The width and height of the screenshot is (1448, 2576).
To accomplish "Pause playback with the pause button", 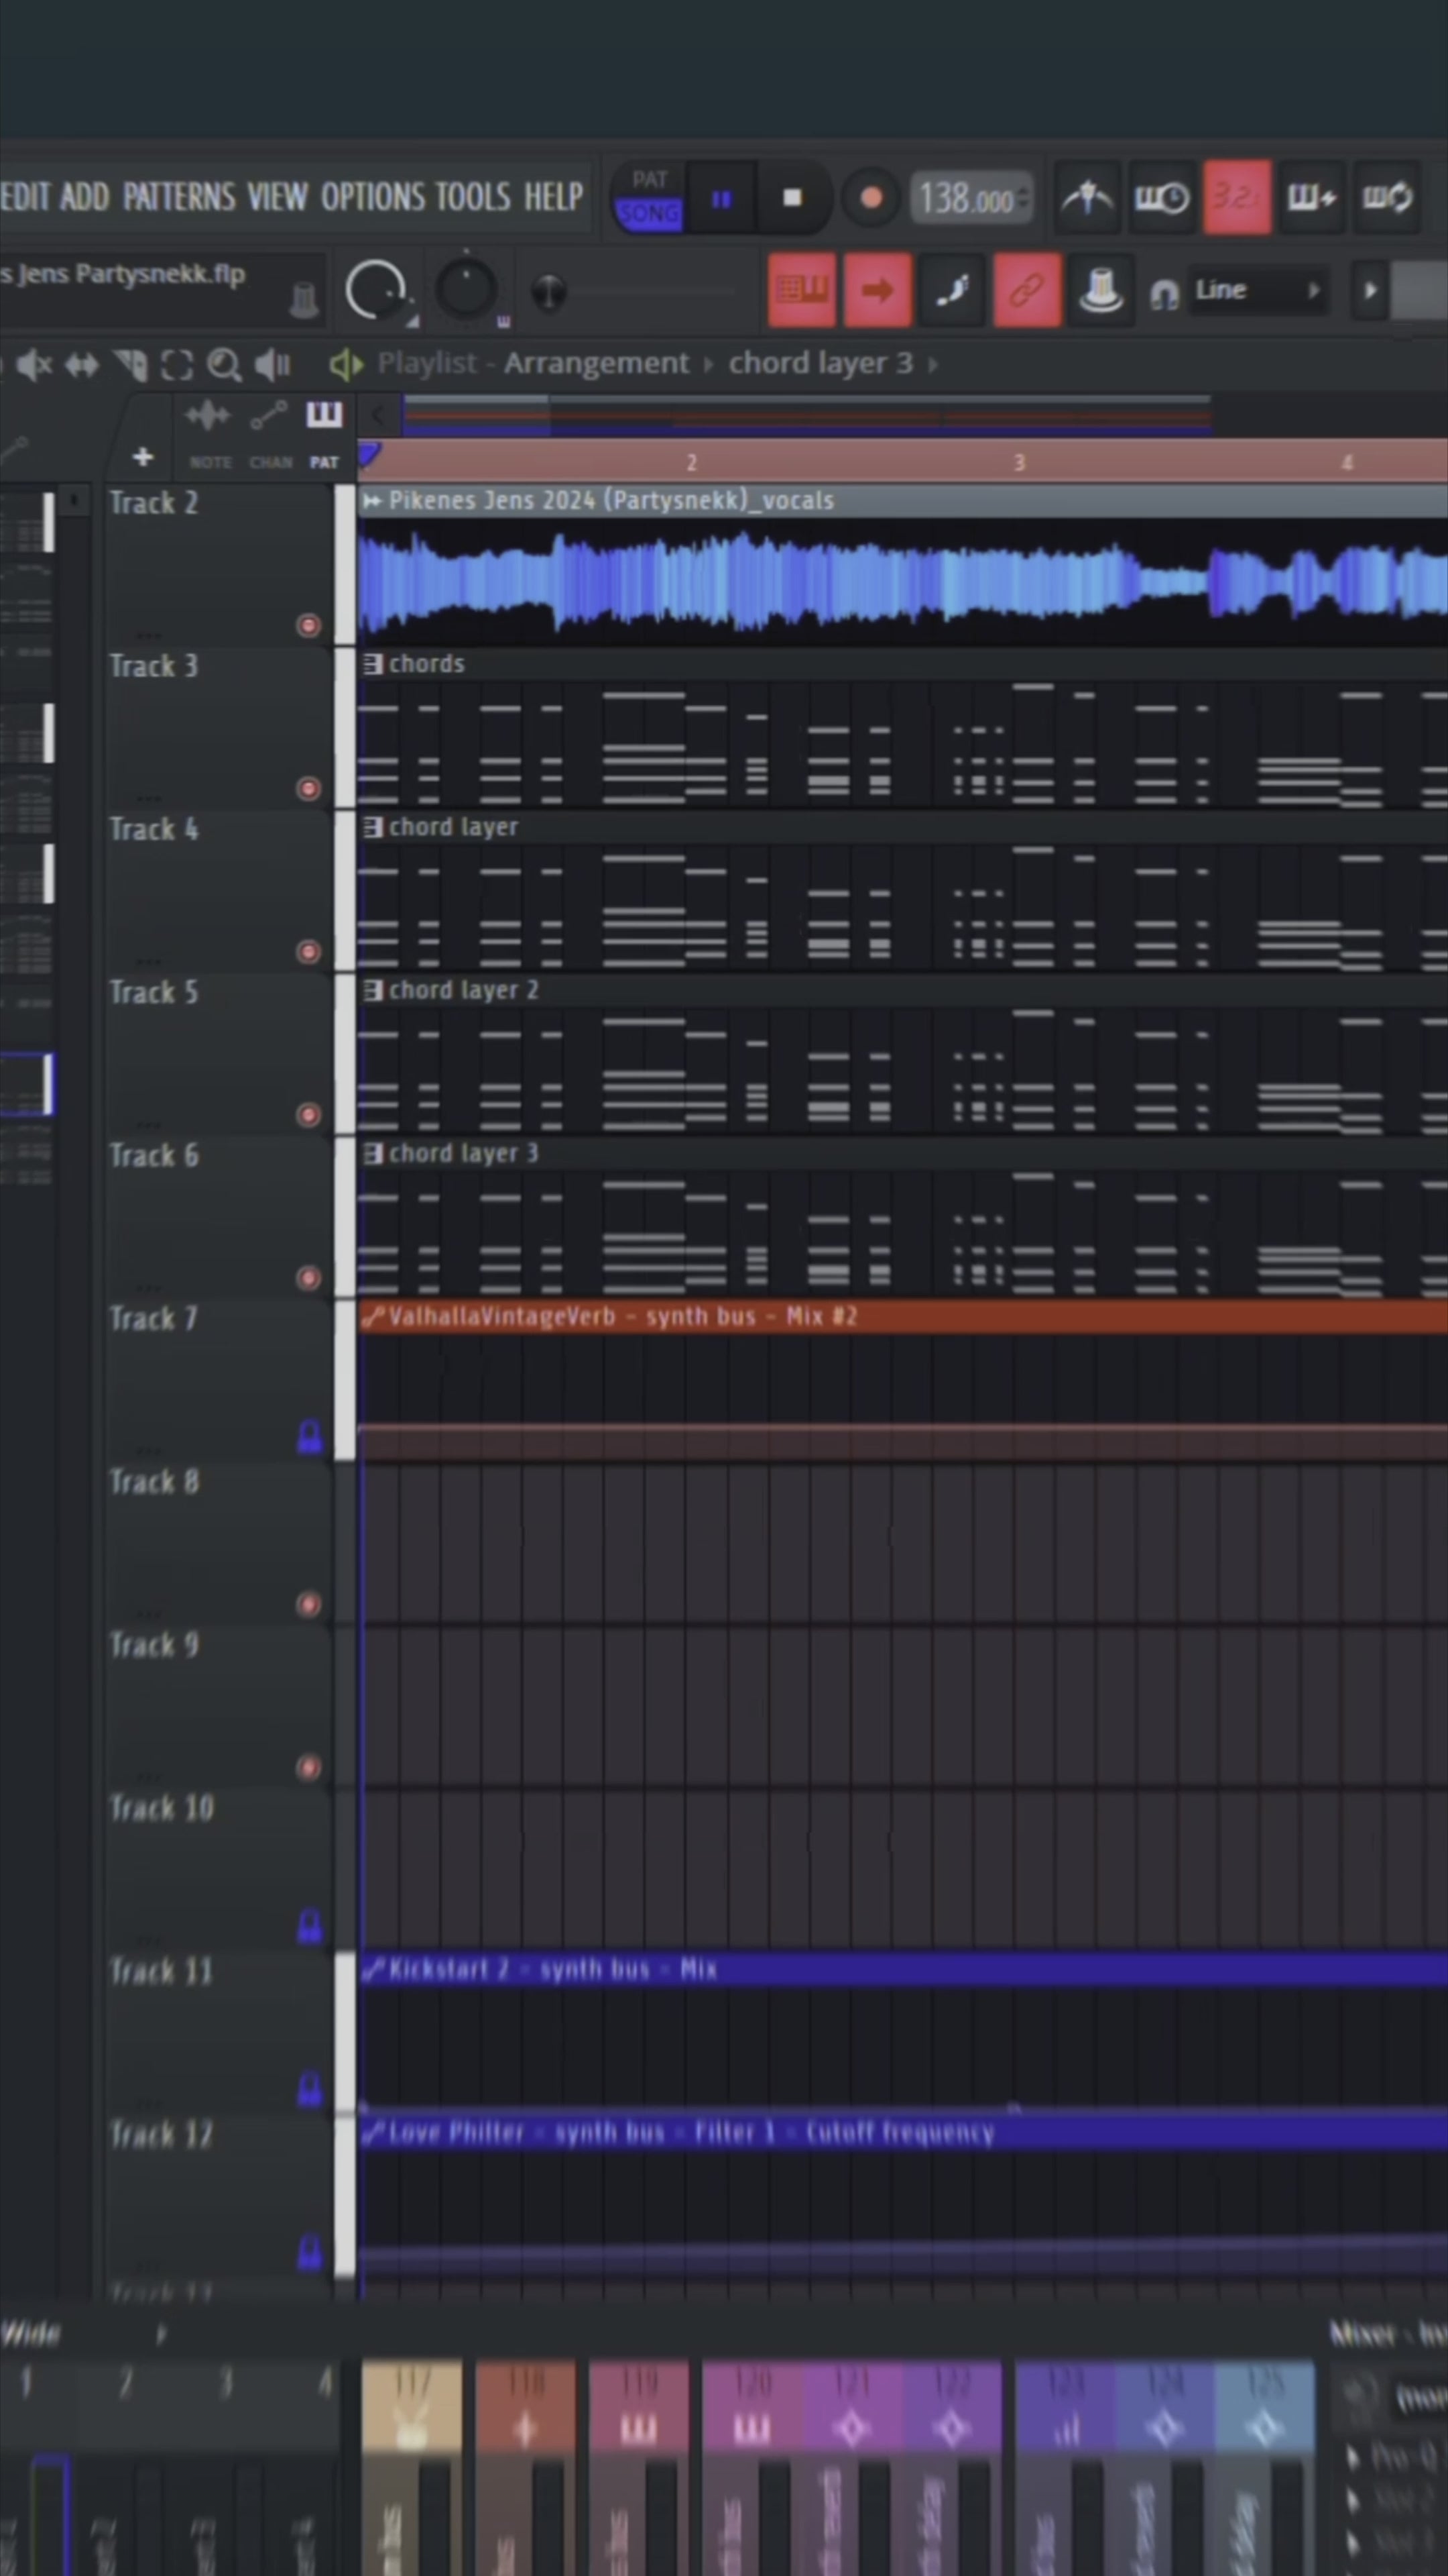I will [721, 198].
